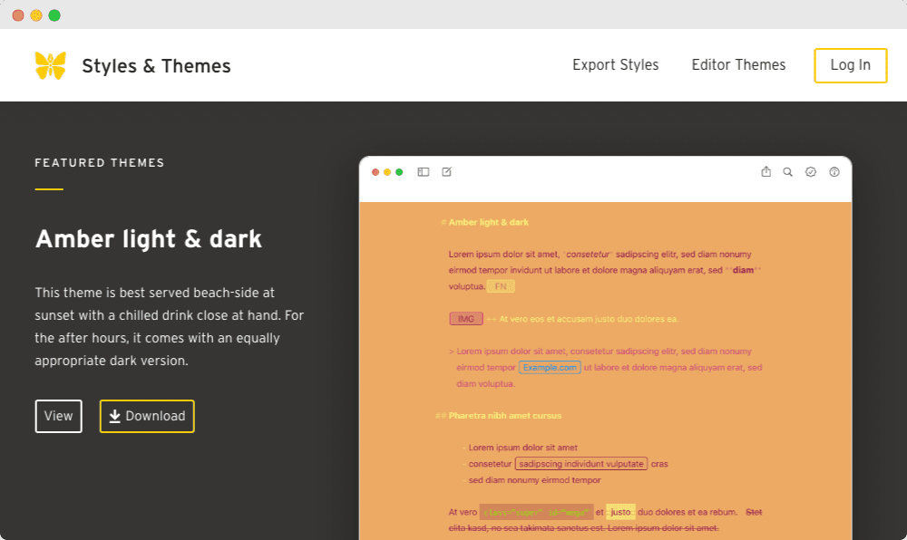Open the Export Styles menu item
This screenshot has height=540, width=907.
(615, 64)
